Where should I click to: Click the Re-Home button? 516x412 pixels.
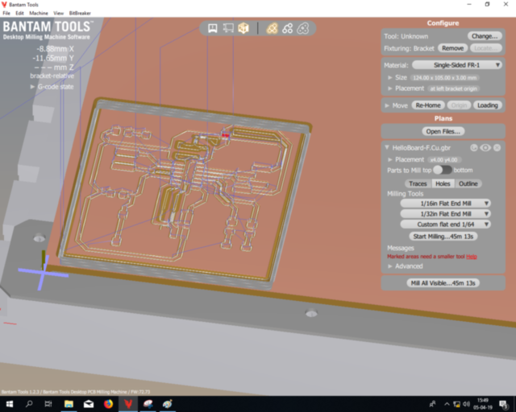[428, 105]
